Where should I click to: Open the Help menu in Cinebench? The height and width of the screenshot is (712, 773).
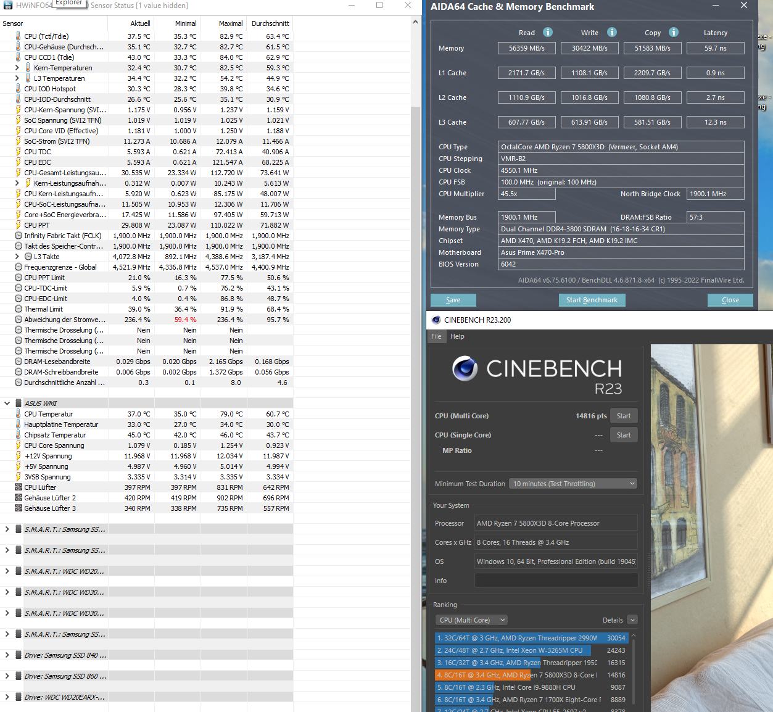[457, 336]
